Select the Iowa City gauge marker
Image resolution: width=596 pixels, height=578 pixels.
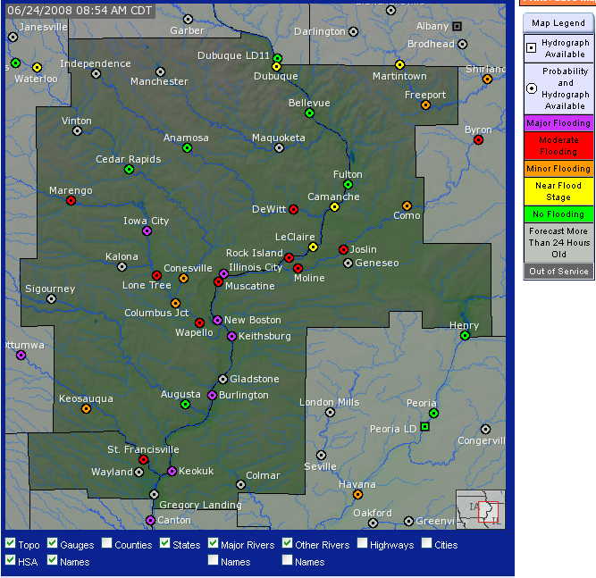147,230
